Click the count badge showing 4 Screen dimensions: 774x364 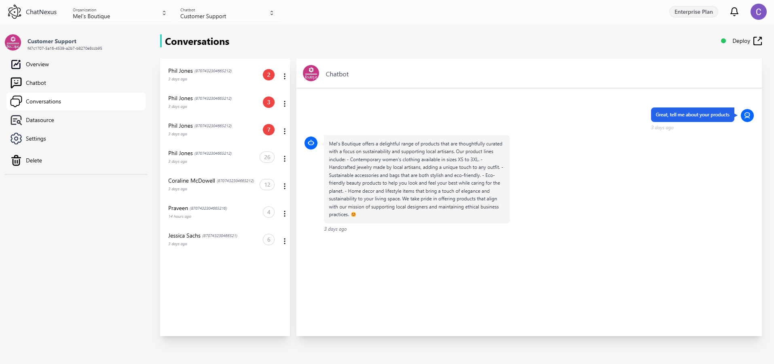pos(269,212)
